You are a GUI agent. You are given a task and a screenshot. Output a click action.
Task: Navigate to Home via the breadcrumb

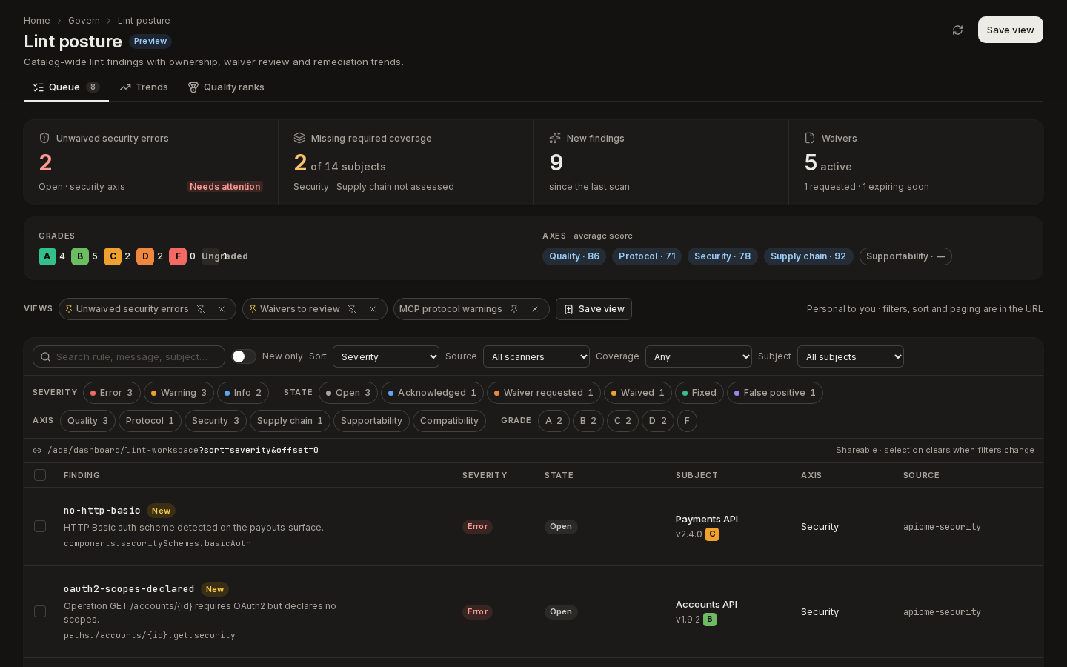coord(37,21)
